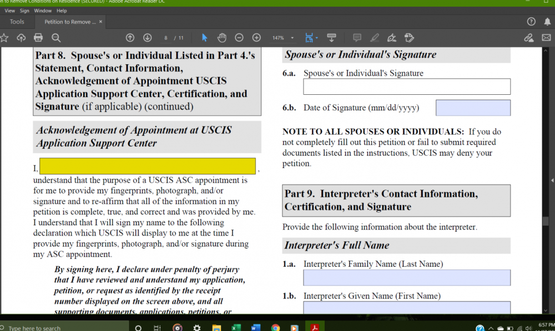Select the Petition to Remove document tab
This screenshot has height=331, width=555.
70,22
